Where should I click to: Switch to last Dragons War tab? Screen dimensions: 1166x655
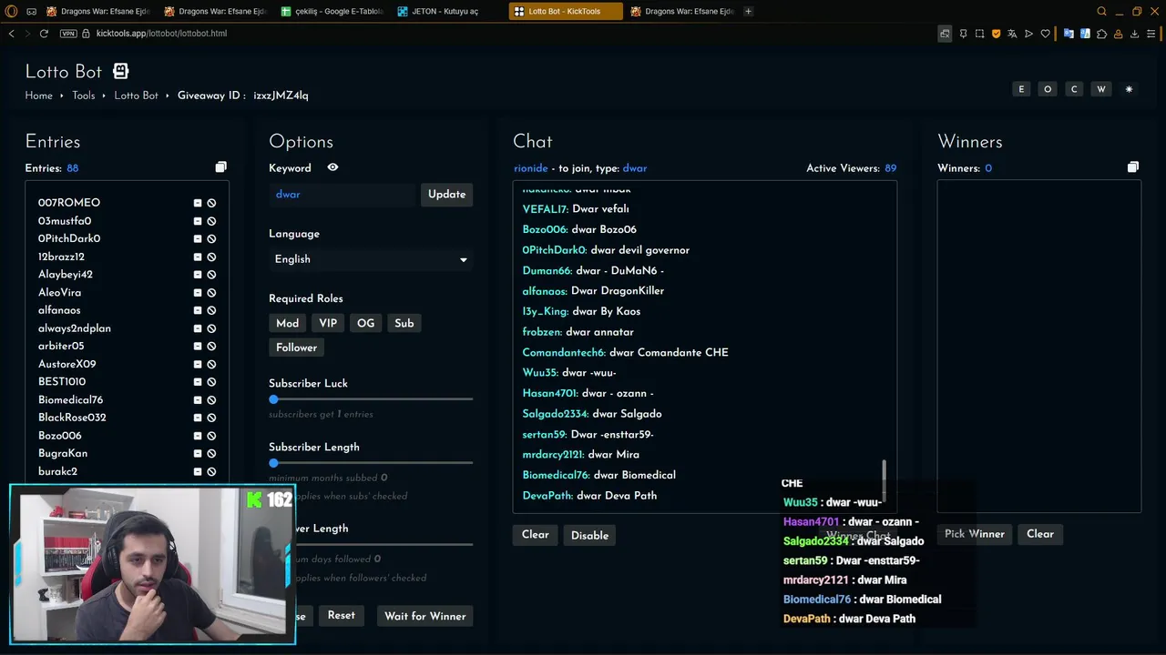[682, 11]
